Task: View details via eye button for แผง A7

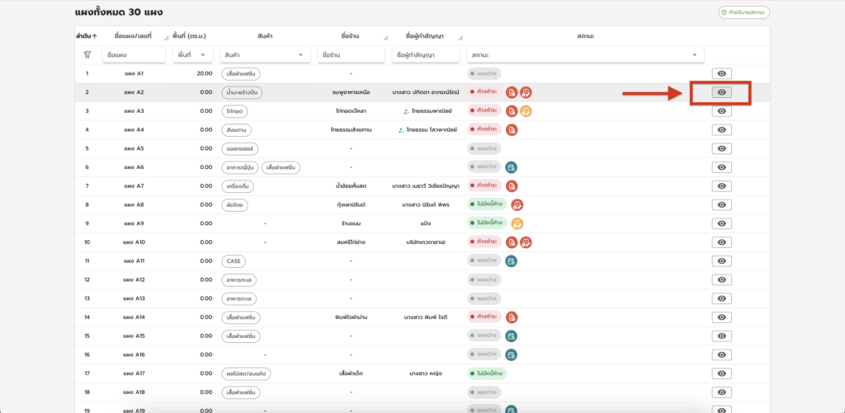Action: [x=721, y=186]
